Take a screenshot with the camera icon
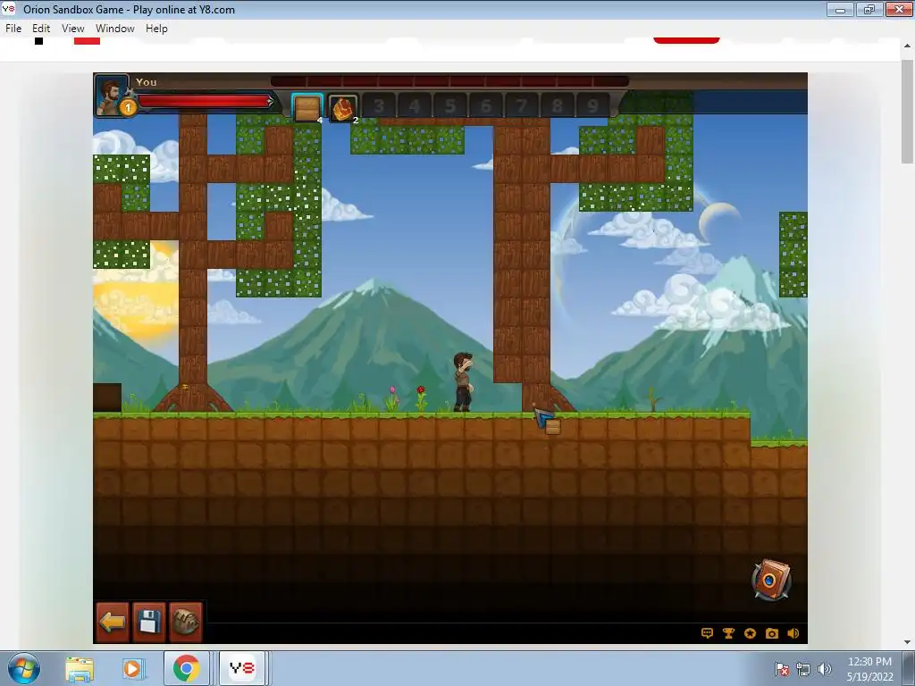The width and height of the screenshot is (915, 686). 771,633
